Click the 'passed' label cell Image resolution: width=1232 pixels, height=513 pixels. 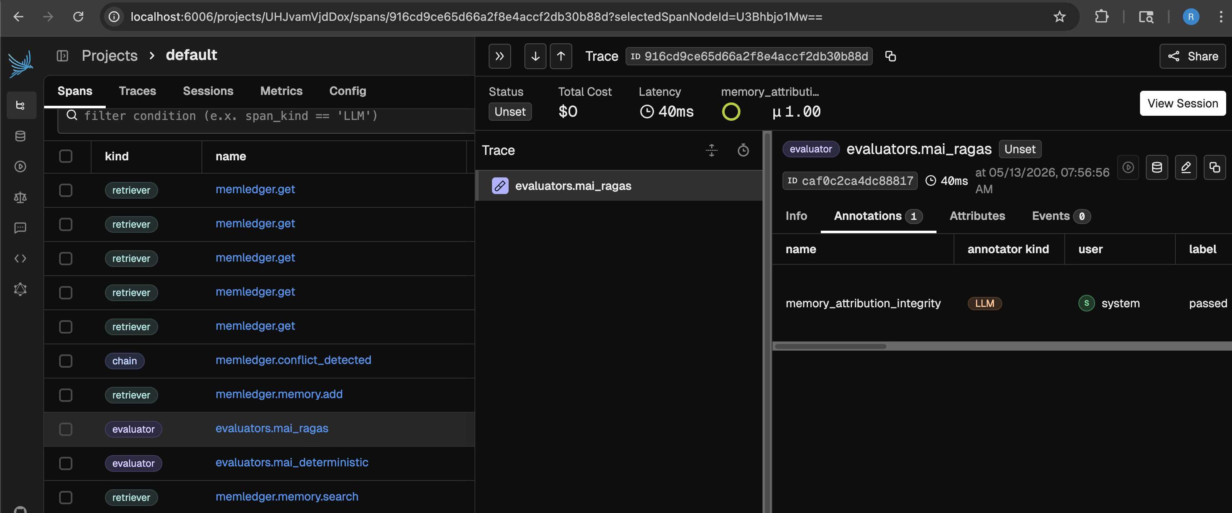1207,304
